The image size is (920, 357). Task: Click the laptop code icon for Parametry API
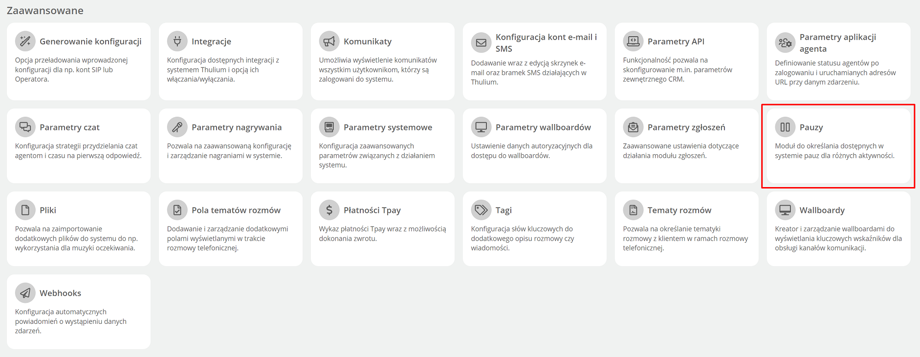(x=634, y=41)
